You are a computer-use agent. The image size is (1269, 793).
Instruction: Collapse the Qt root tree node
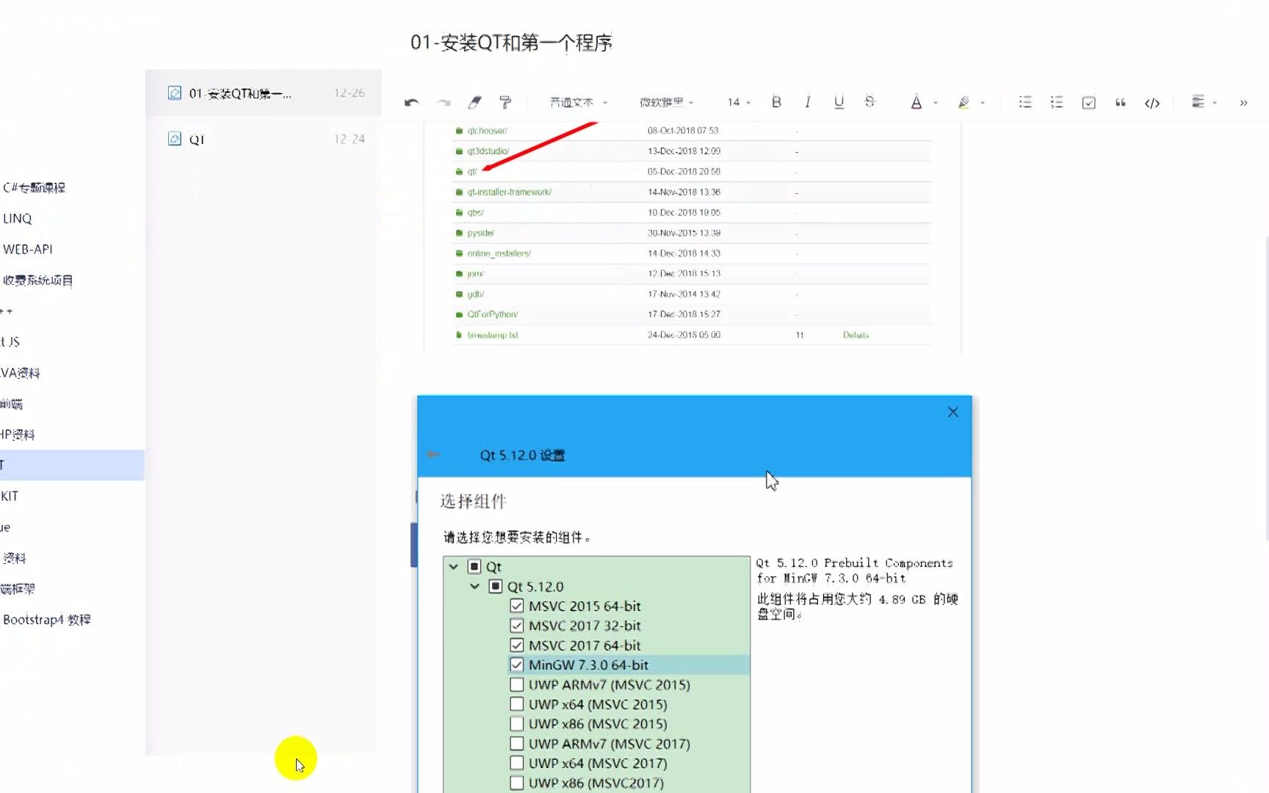[x=454, y=566]
